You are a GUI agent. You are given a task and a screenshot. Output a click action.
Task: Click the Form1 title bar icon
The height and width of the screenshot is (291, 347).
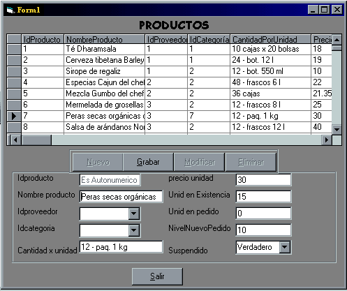coord(10,10)
